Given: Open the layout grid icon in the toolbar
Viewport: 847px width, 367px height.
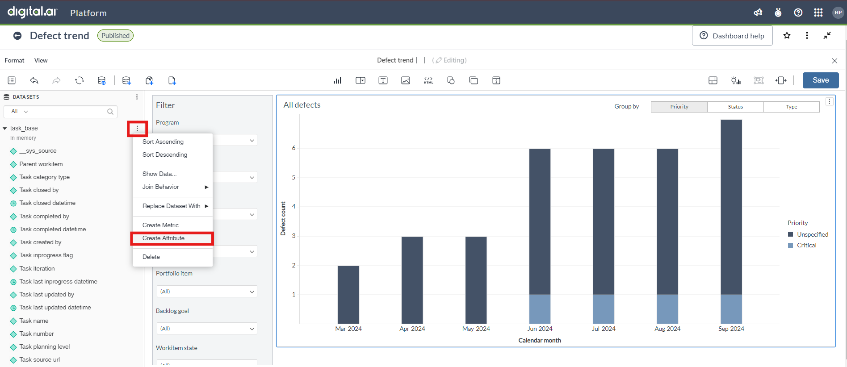Looking at the screenshot, I should (713, 80).
